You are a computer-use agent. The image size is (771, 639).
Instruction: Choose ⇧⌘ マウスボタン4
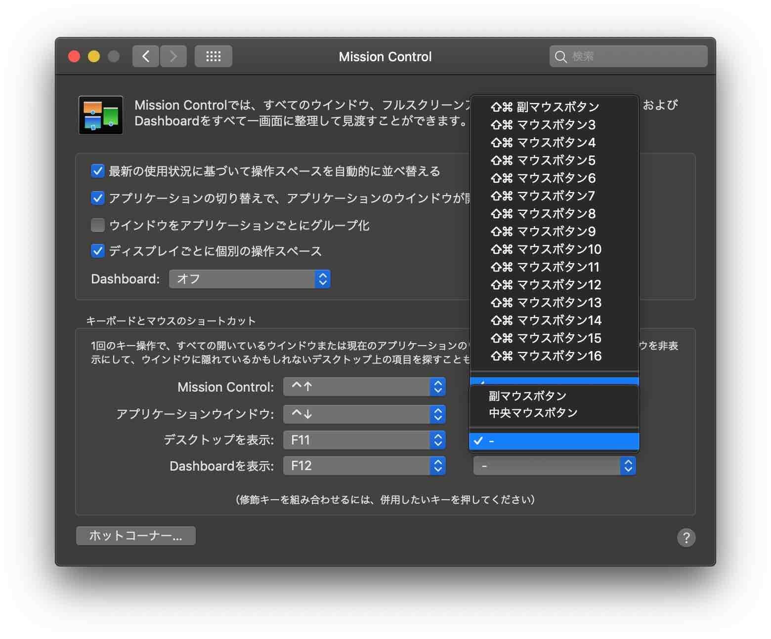tap(555, 142)
